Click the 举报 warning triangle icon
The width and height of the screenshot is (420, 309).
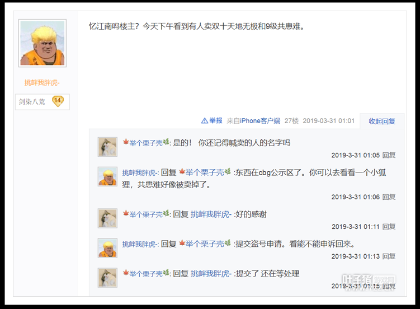[205, 121]
